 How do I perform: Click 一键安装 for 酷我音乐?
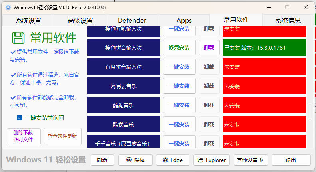coord(179,124)
